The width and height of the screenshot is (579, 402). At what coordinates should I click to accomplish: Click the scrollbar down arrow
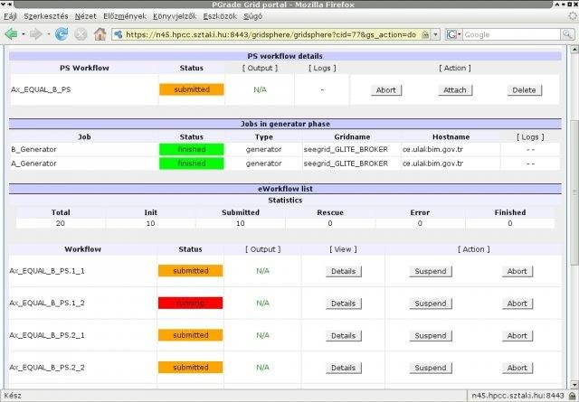pyautogui.click(x=574, y=385)
